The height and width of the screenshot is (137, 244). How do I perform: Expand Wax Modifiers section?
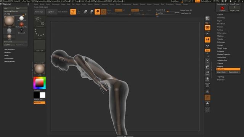coord(10,49)
